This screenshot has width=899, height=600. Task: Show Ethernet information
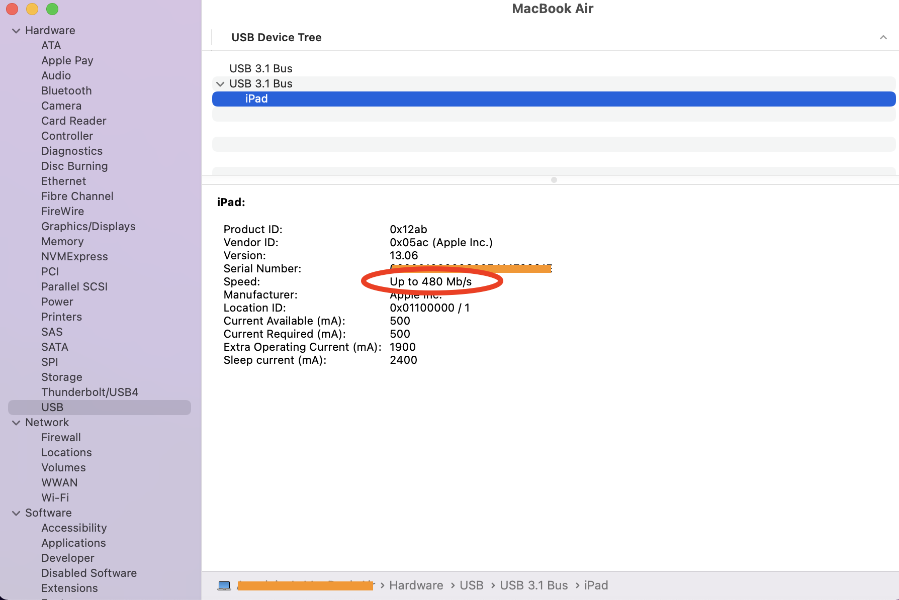[x=64, y=181]
